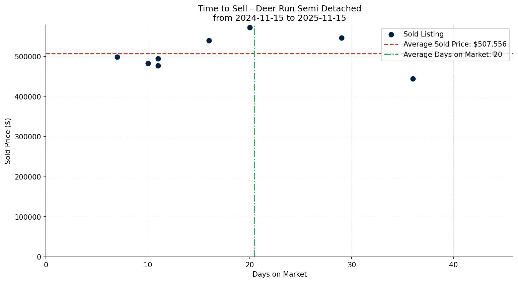Click the chart title 'Time to Sell - Deer Run Semi Detached'
Screen dimensions: 518x283
coord(279,9)
